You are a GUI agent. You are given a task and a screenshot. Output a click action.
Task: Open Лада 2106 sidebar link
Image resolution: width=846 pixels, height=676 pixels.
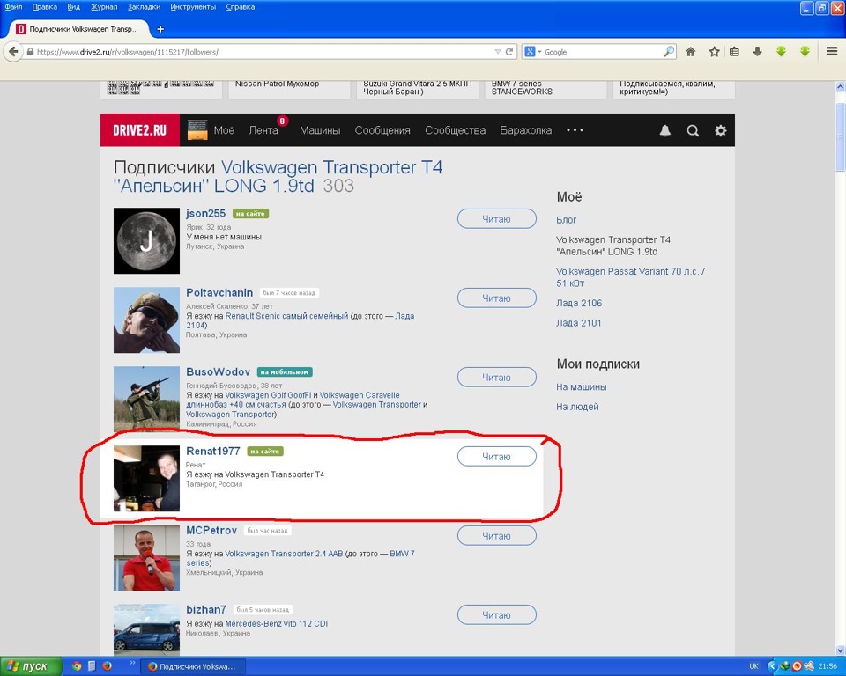point(579,303)
